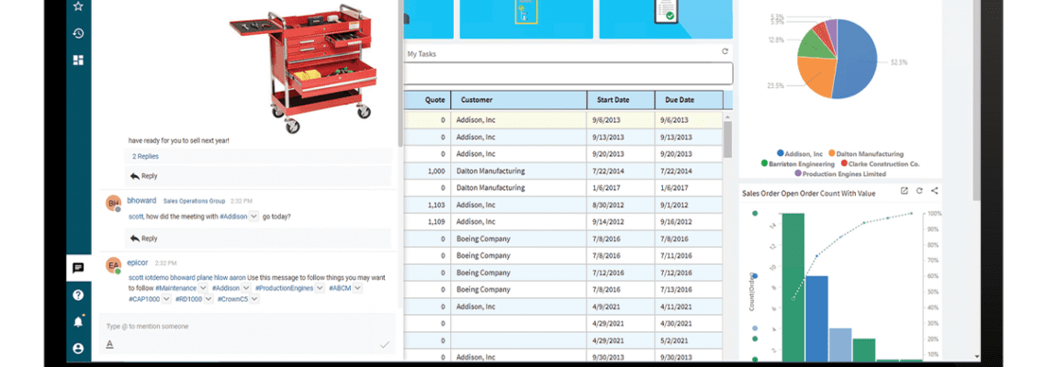Expand the #CrownC5 tag dropdown
Screen dimensions: 1047x367
[x=254, y=299]
